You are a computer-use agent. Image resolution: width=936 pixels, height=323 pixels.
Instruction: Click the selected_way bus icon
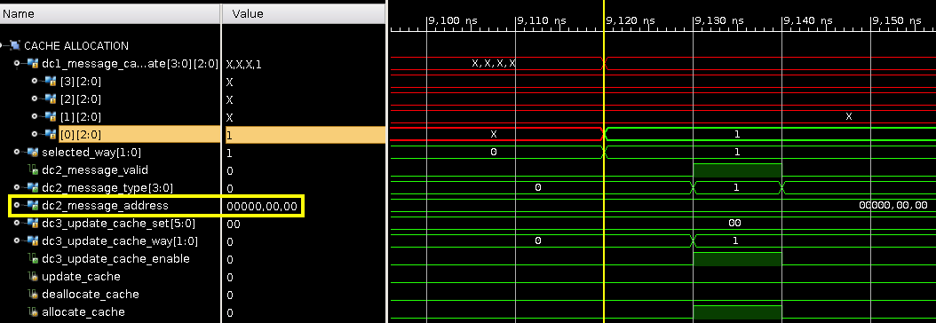point(33,153)
